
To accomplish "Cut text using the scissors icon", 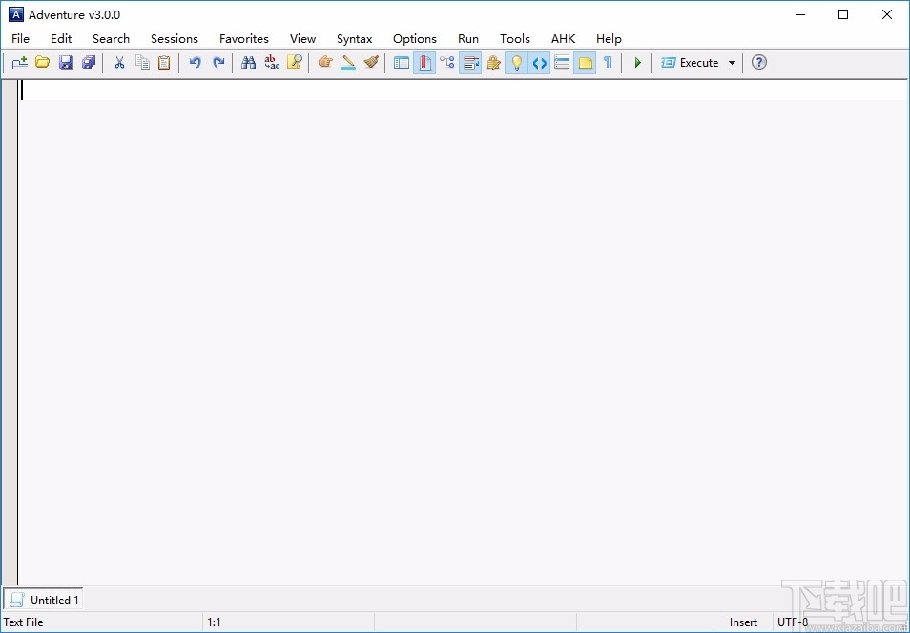I will (x=118, y=62).
